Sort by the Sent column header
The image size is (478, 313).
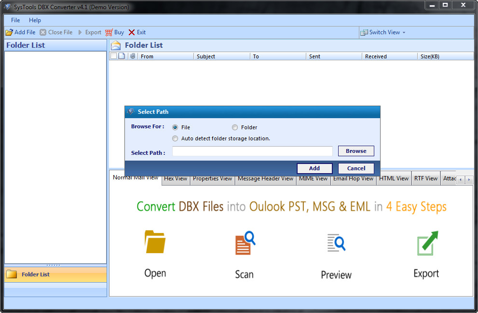click(x=334, y=56)
